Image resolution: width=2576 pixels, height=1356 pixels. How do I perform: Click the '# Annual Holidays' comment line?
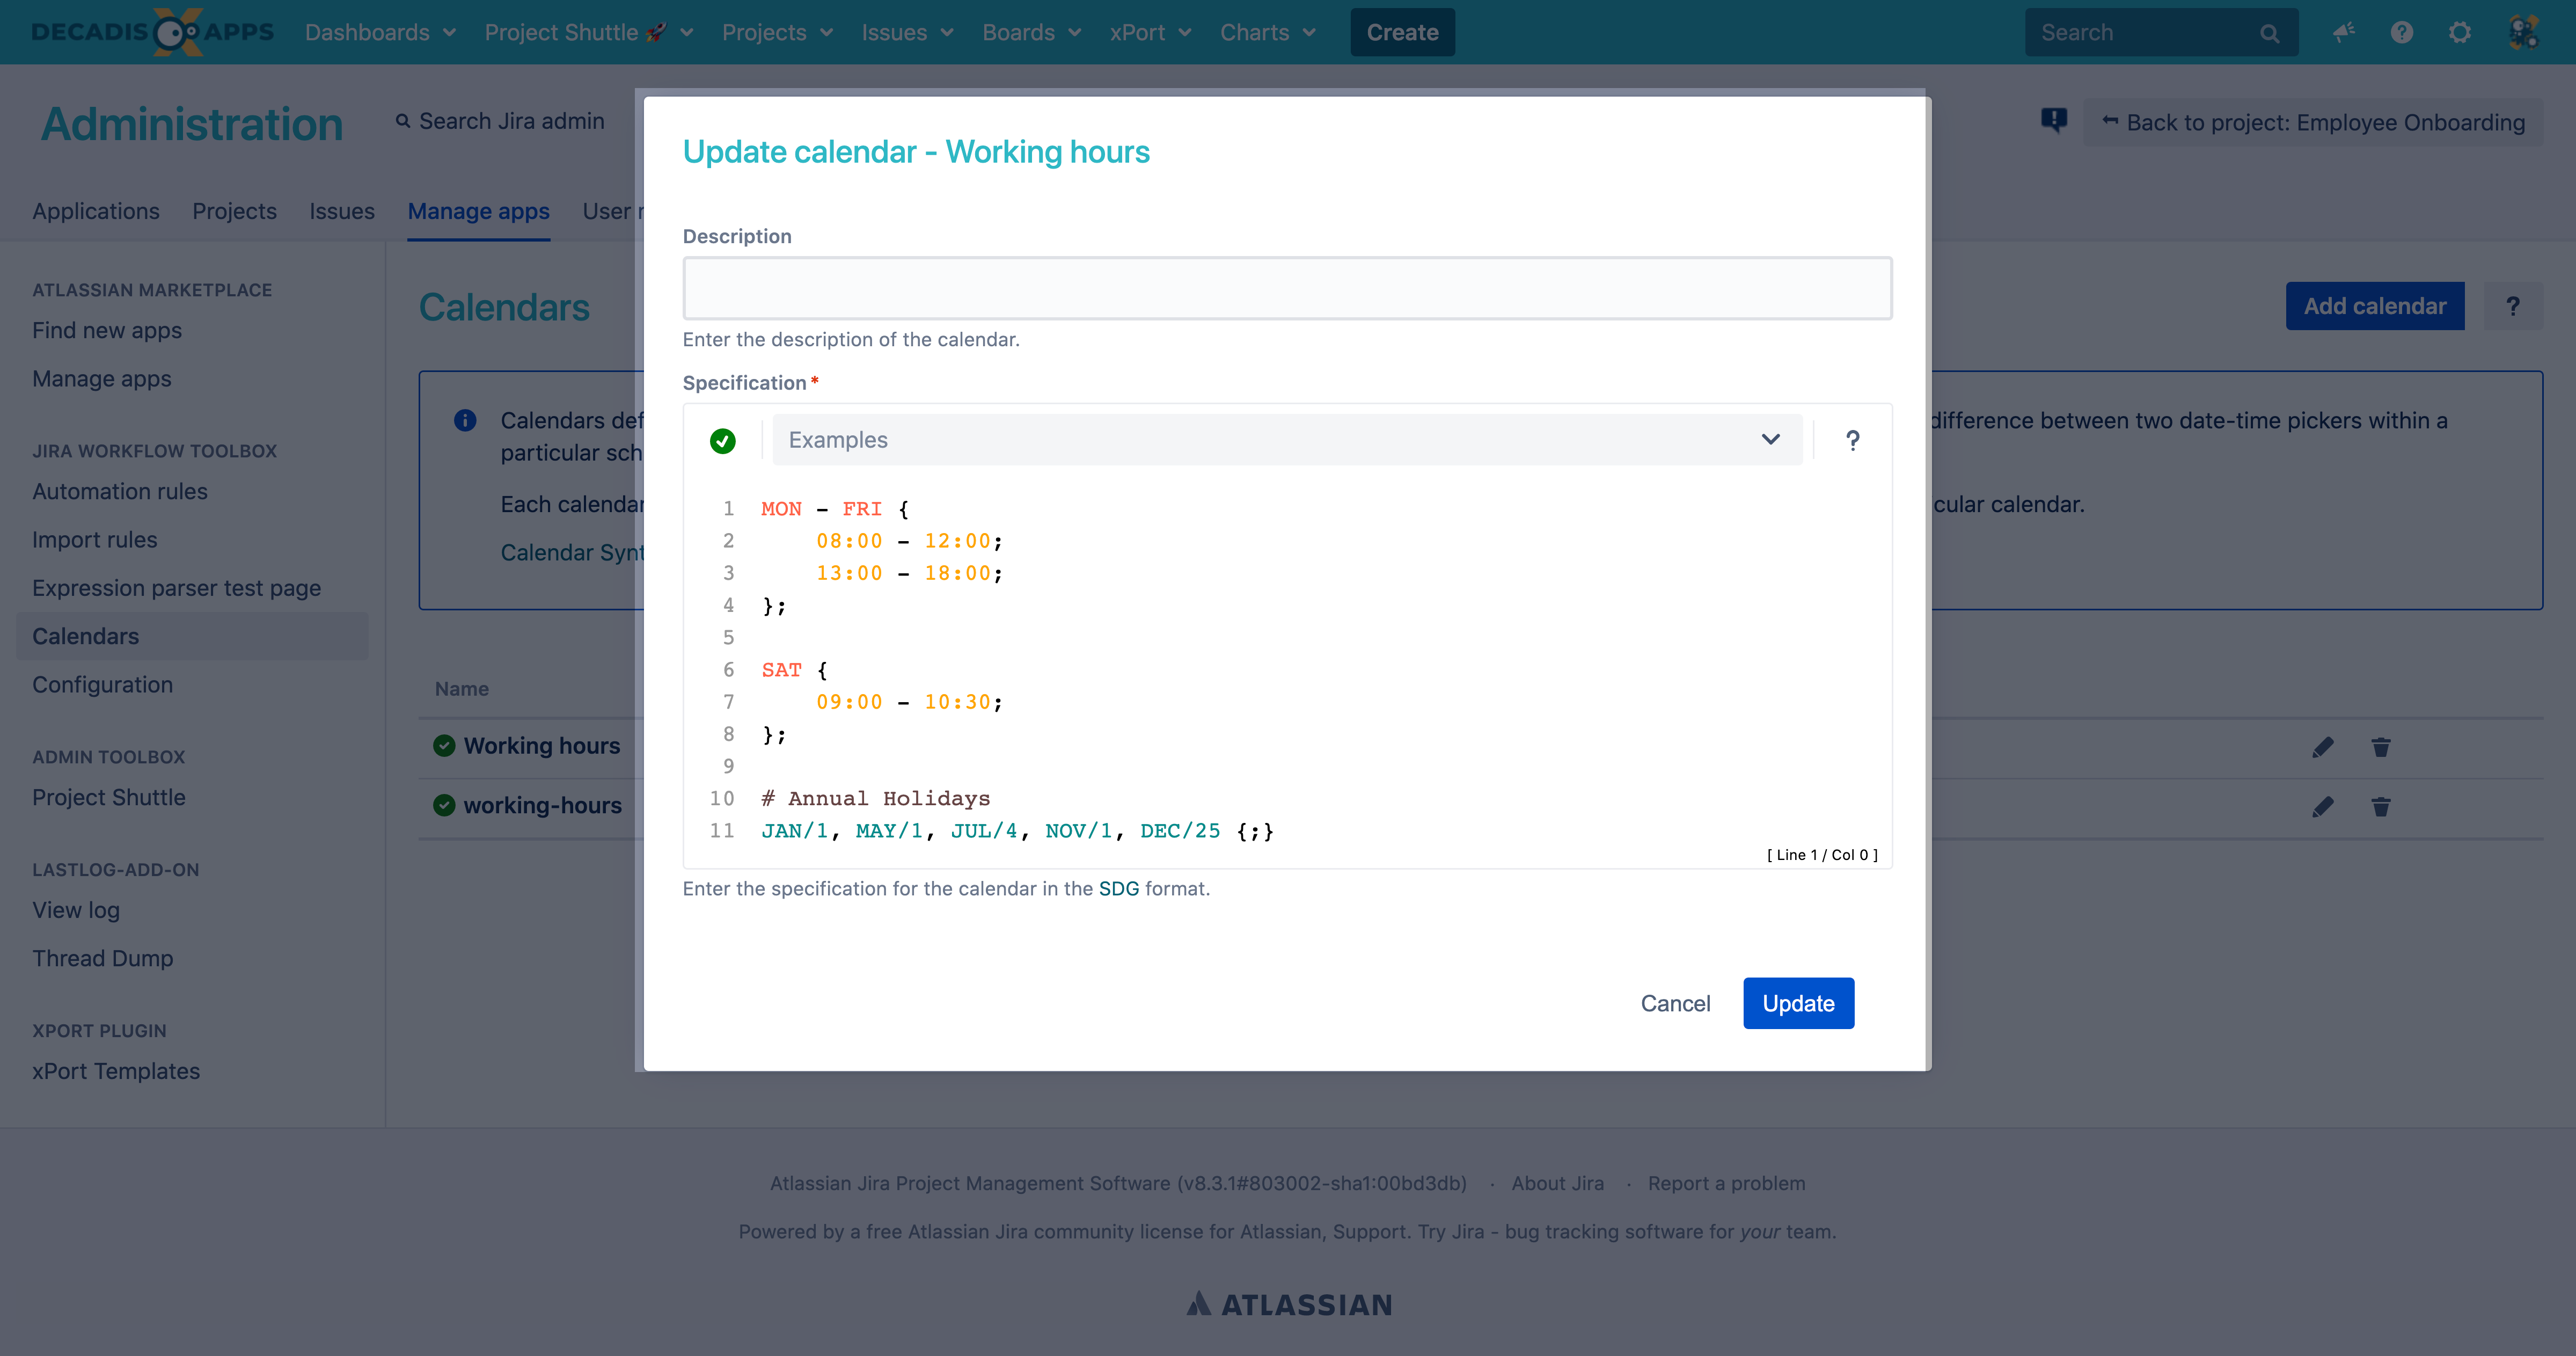(x=875, y=799)
